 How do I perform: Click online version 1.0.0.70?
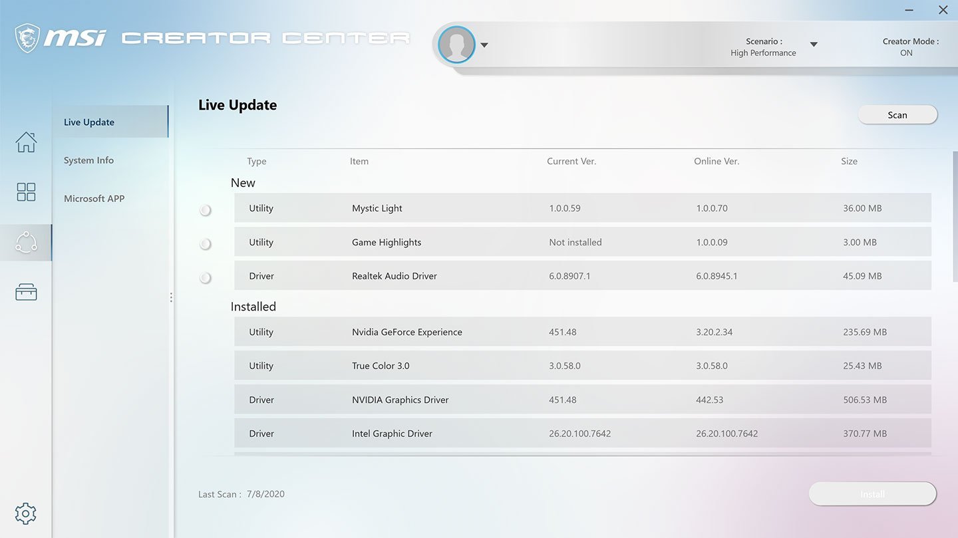point(712,208)
